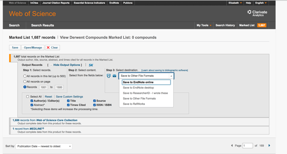Click the records start field 1001
Image resolution: width=287 pixels, height=154 pixels.
(44, 87)
